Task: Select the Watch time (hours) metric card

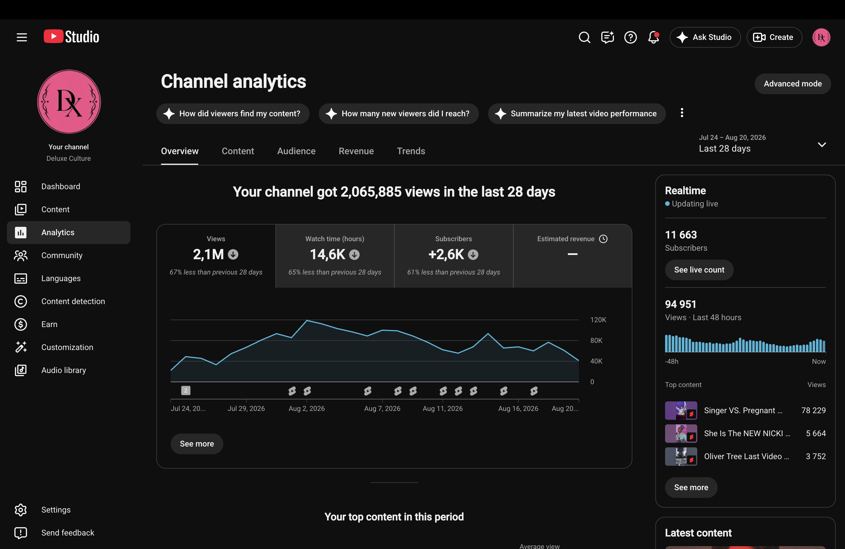Action: click(335, 256)
